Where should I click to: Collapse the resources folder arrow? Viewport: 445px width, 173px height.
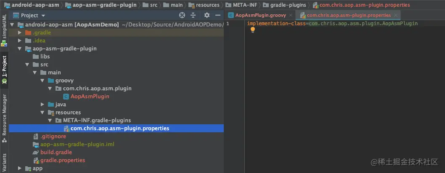pos(42,113)
